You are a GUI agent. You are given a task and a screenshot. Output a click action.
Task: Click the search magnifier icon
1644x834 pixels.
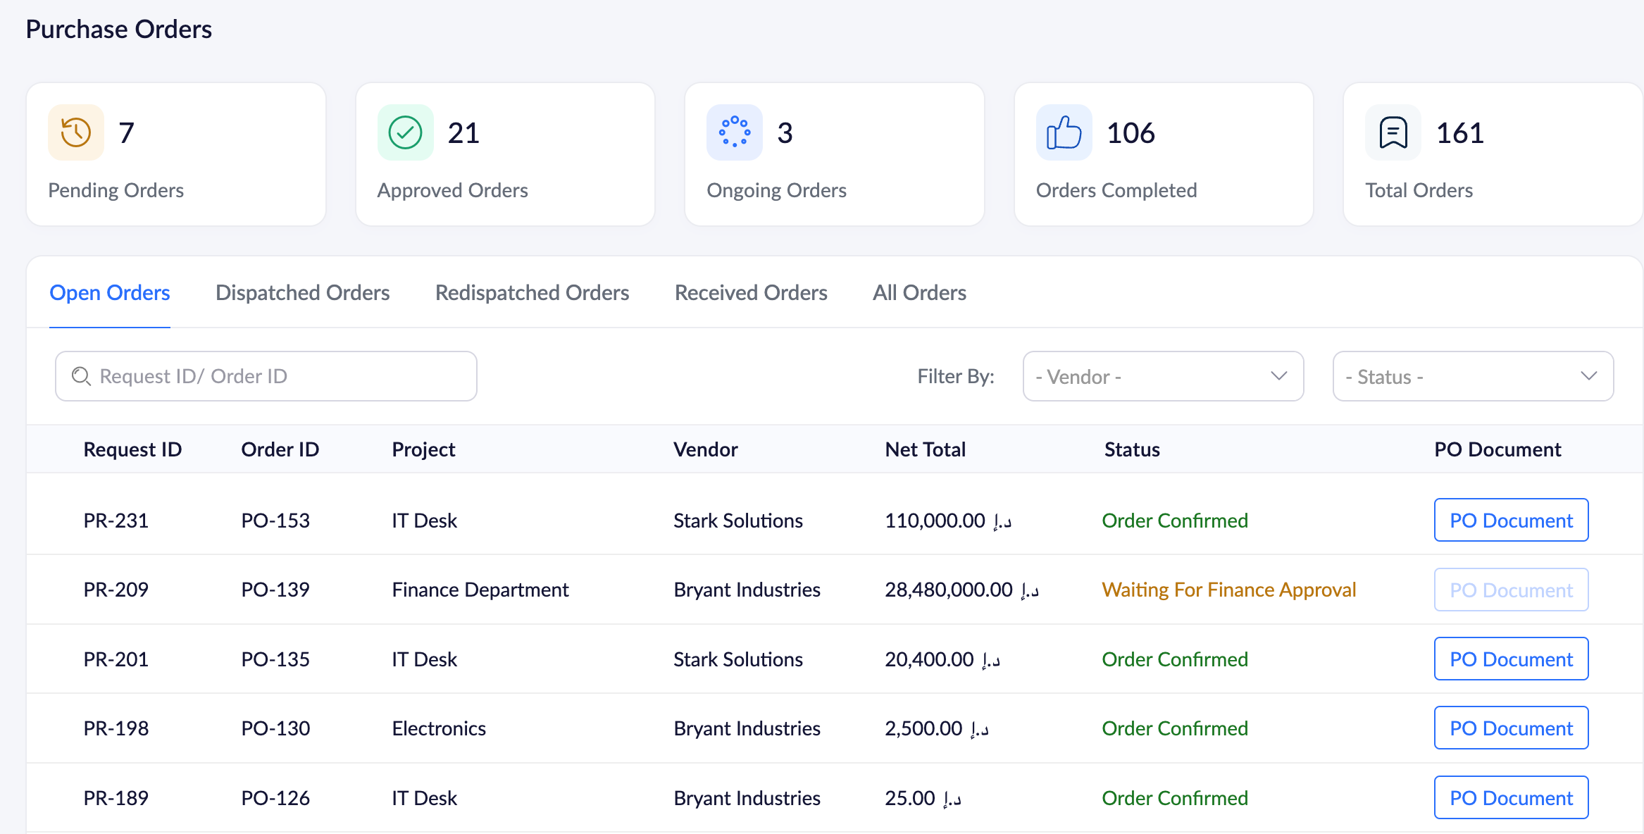pyautogui.click(x=81, y=376)
